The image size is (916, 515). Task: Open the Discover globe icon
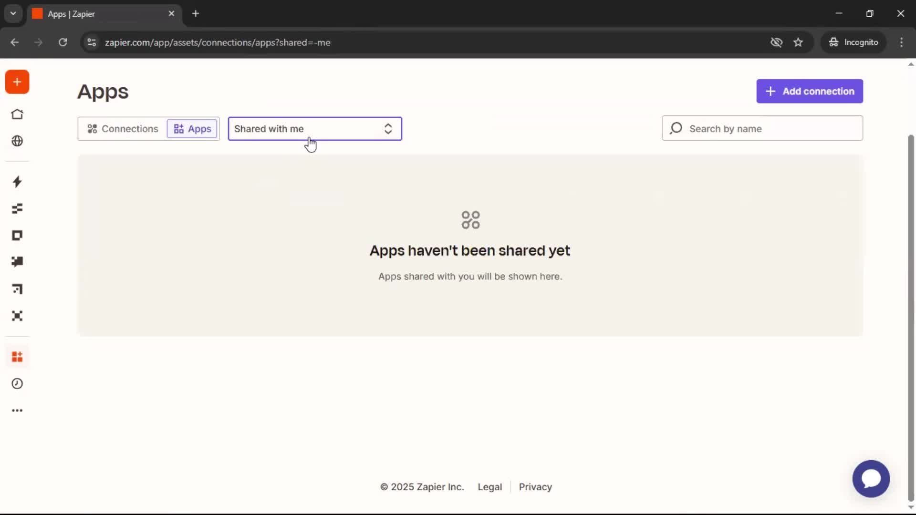pos(17,141)
